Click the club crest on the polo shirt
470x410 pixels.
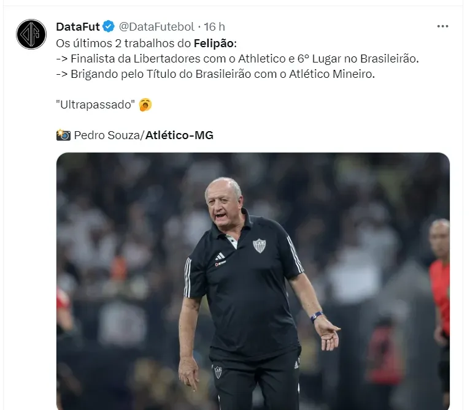260,246
